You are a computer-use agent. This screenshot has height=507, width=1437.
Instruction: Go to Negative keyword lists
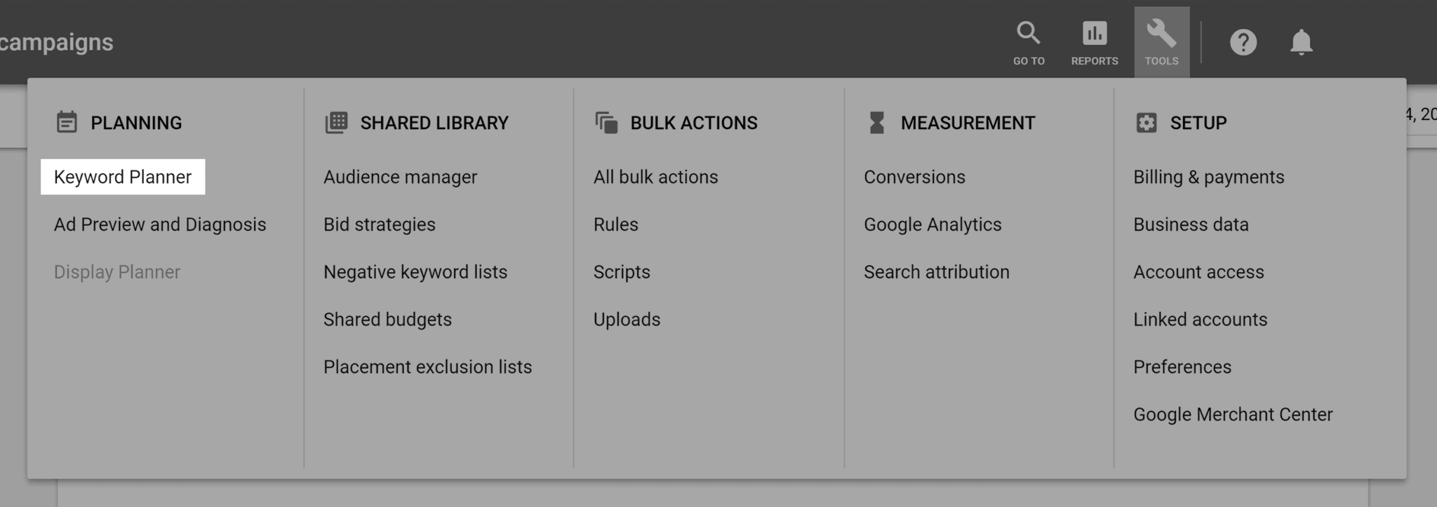pos(415,271)
